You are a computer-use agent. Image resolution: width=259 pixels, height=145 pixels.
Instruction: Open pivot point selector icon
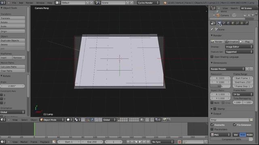pyautogui.click(x=77, y=120)
